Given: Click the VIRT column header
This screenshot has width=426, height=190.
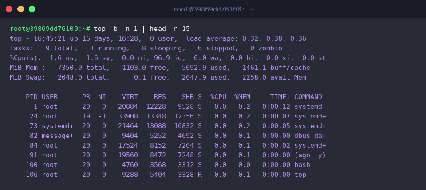Looking at the screenshot, I should point(130,97).
